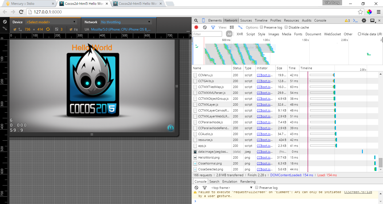The width and height of the screenshot is (383, 204).
Task: Click the Filter text input
Action: [207, 34]
